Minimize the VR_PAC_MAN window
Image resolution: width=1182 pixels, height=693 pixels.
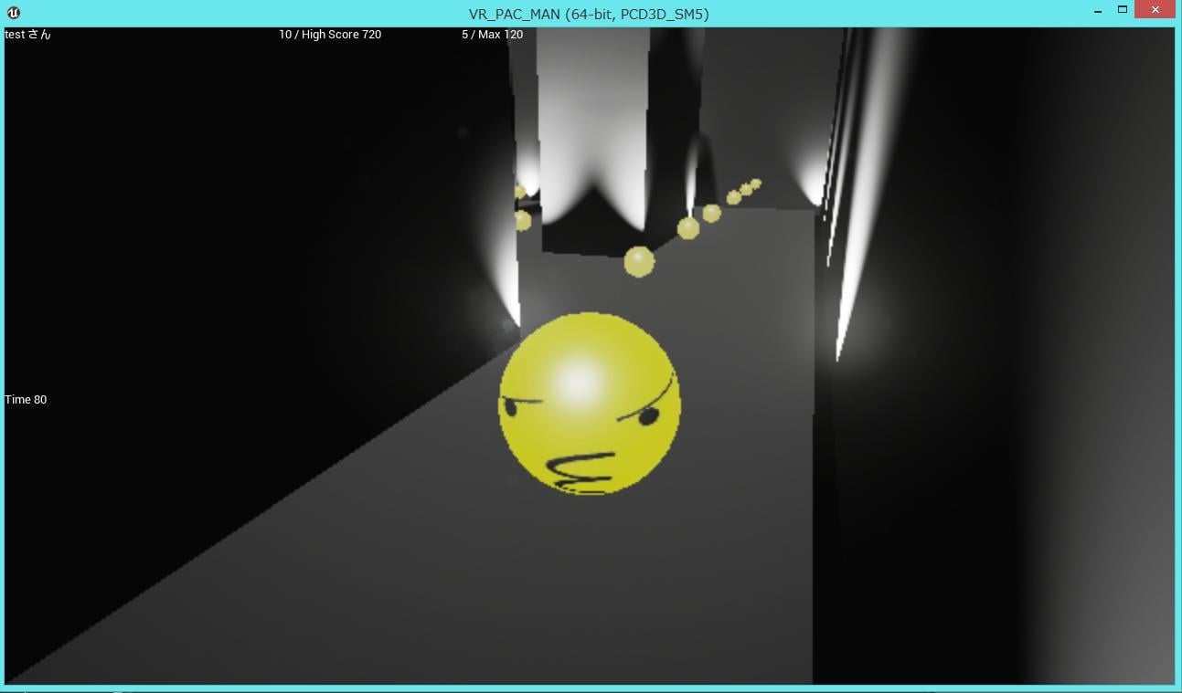[1098, 11]
